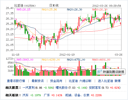Click the MA60:26.30 price legend
Screen dimensions: 128x100
tap(100, 10)
